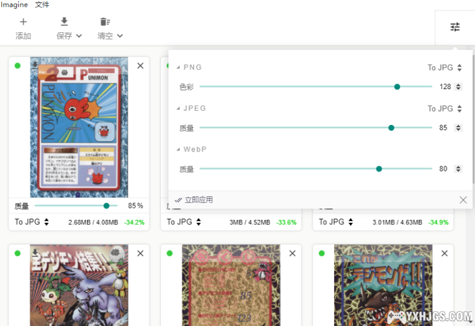
Task: Collapse the JPEG settings section
Action: coord(179,108)
